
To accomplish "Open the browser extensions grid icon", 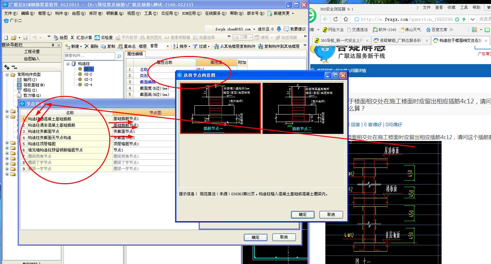I will 475,30.
